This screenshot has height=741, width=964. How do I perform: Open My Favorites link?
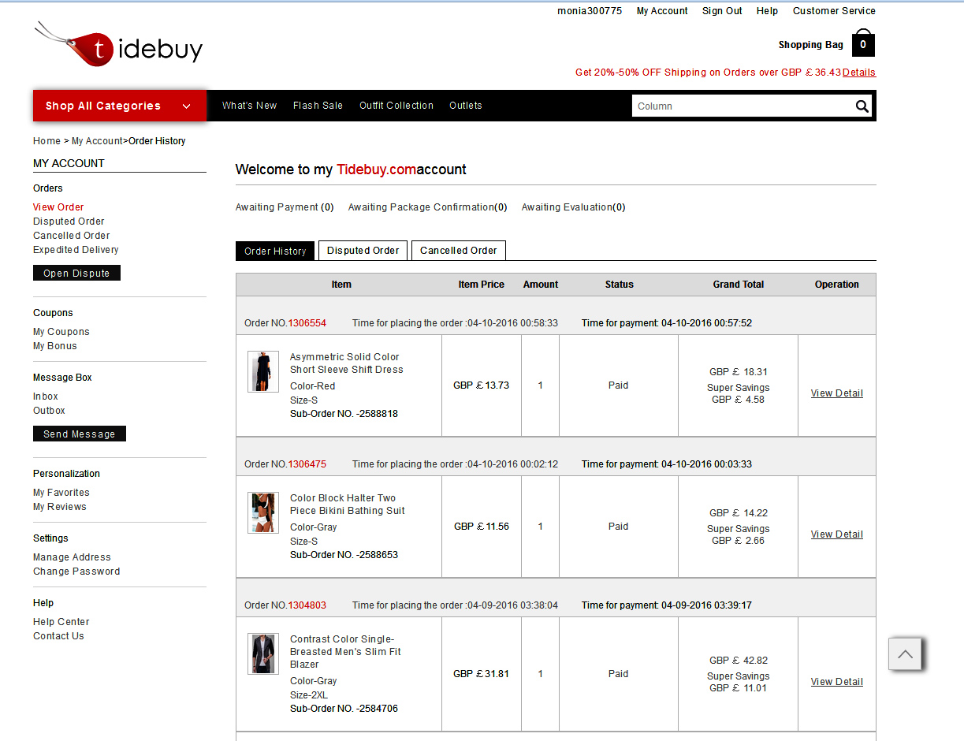(x=61, y=493)
